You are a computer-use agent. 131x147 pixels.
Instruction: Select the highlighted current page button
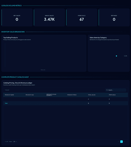[x=121, y=142]
